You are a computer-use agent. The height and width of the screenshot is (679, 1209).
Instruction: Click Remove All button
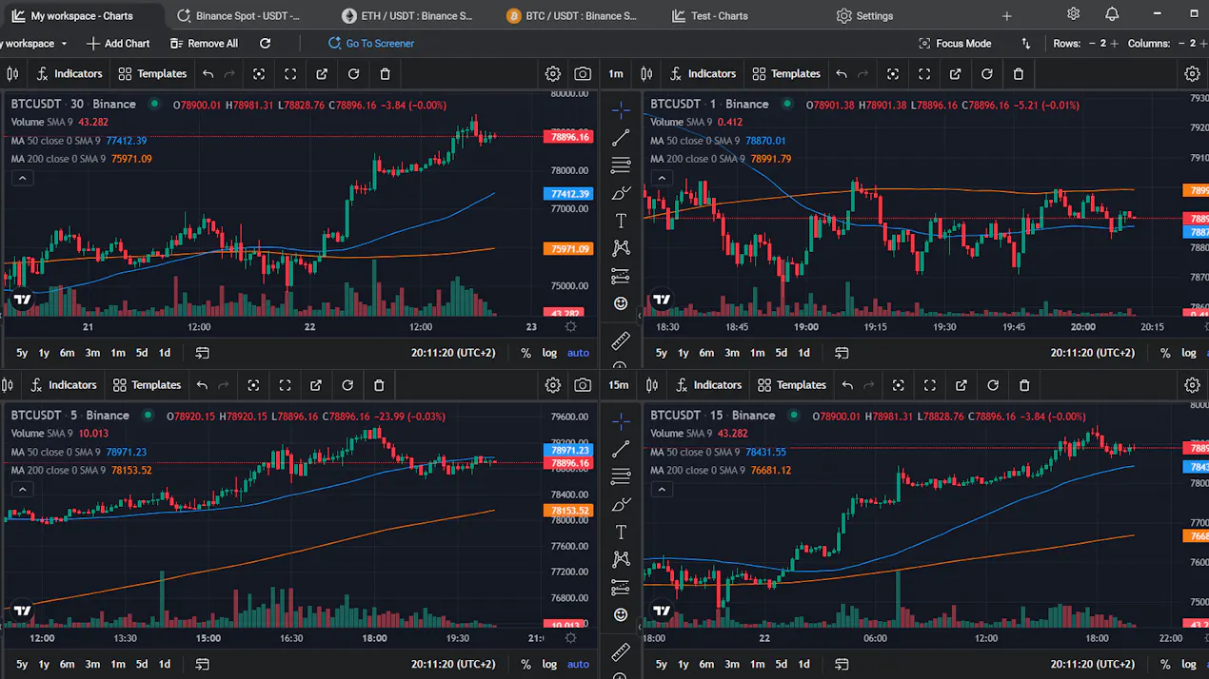pyautogui.click(x=204, y=43)
